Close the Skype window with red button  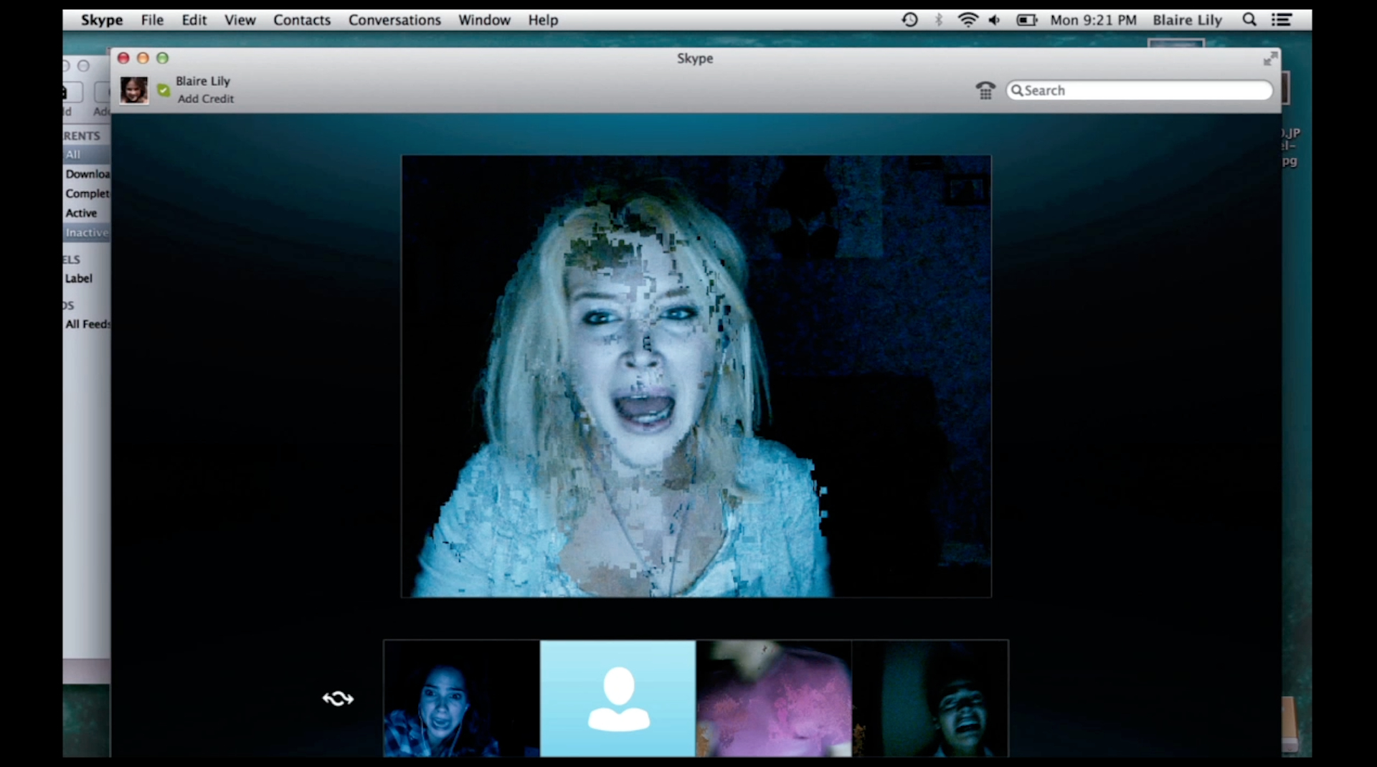[123, 58]
